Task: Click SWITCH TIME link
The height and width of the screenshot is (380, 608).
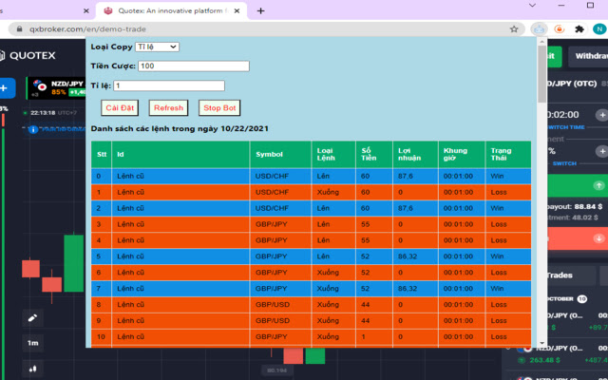Action: (x=566, y=127)
